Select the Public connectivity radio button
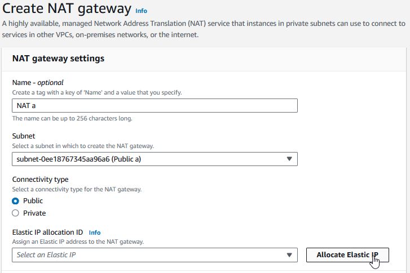The width and height of the screenshot is (410, 273). pos(15,201)
